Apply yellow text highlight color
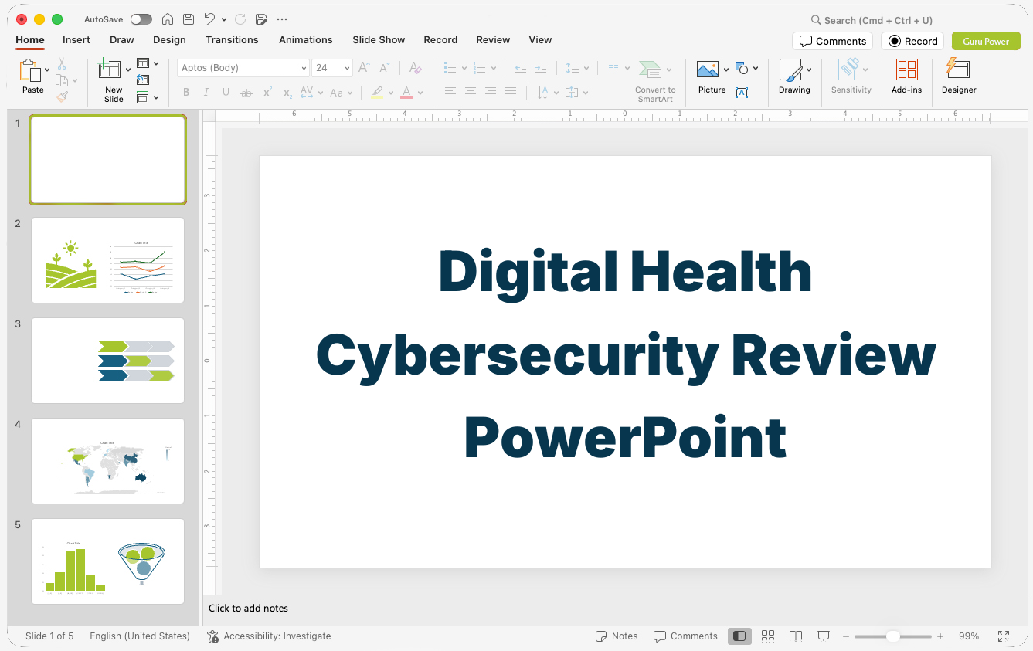This screenshot has width=1033, height=651. (x=377, y=93)
